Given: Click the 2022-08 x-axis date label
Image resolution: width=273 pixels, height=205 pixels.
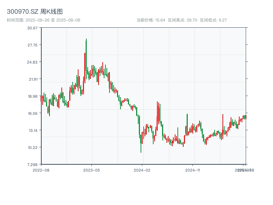Looking at the screenshot, I should (41, 170).
